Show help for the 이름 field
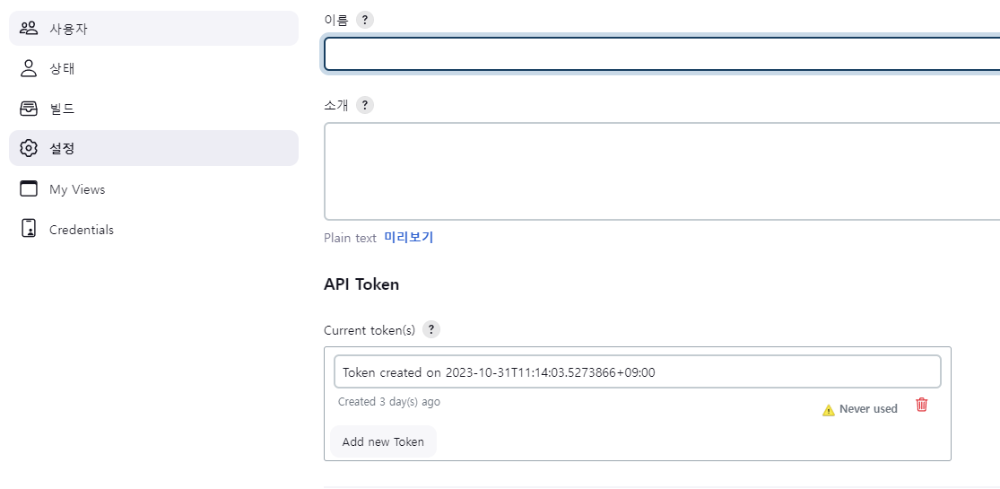1000x489 pixels. 365,20
